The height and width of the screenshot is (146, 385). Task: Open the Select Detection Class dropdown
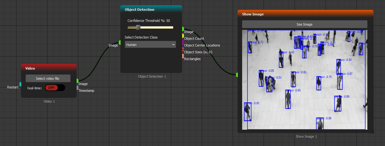150,45
